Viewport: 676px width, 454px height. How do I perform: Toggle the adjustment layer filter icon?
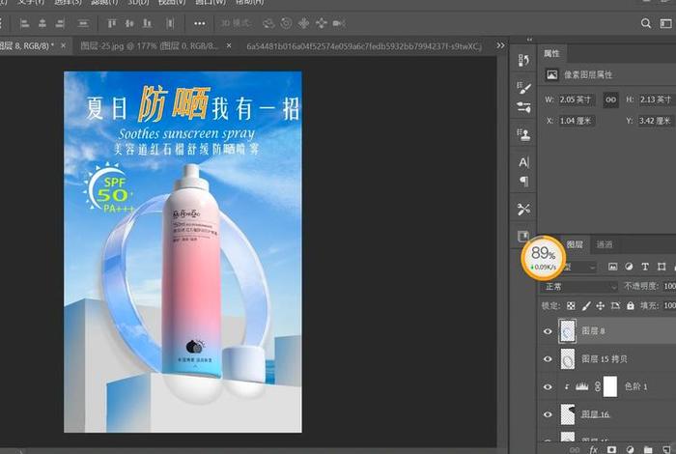point(629,267)
